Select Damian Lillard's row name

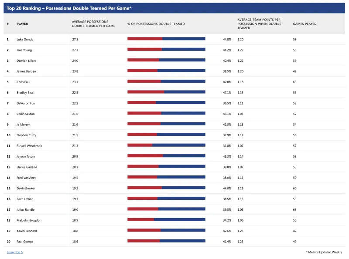coord(27,61)
